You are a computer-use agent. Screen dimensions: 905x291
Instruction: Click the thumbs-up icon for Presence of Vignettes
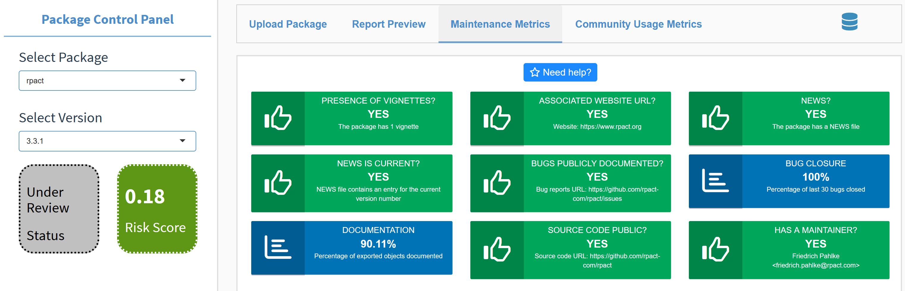(278, 118)
